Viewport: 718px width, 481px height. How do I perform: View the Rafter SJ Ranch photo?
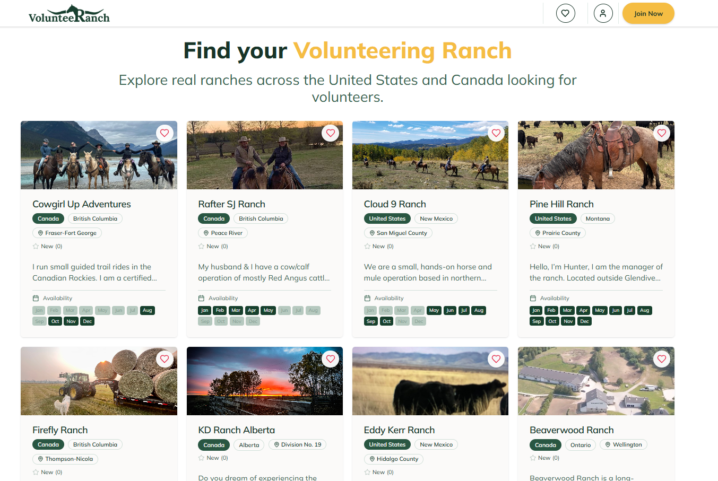click(x=265, y=155)
